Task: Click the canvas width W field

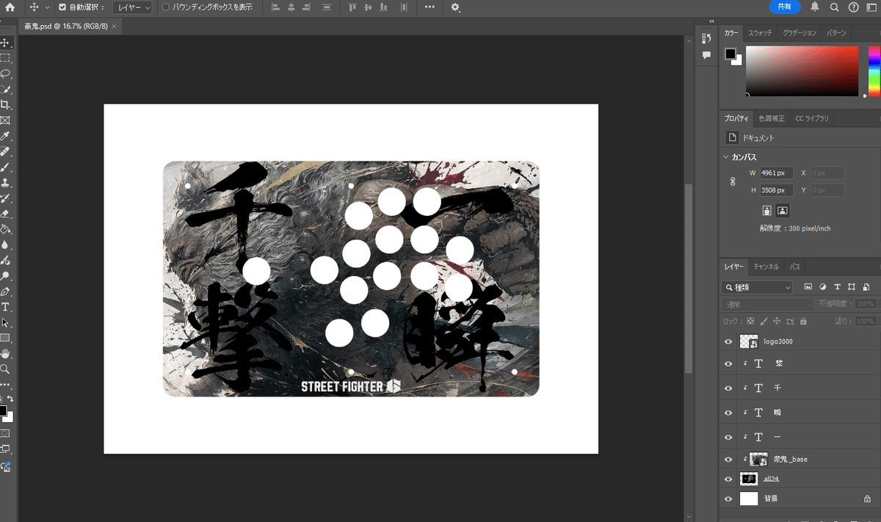Action: point(777,173)
